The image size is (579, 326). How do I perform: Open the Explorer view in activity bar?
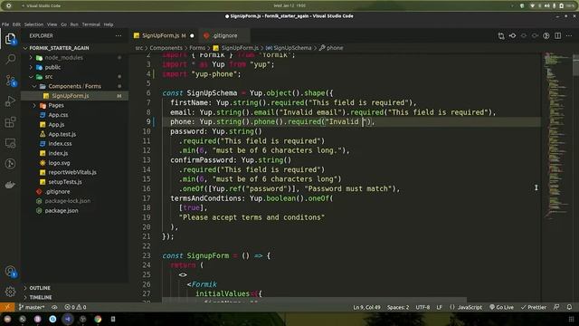[10, 38]
